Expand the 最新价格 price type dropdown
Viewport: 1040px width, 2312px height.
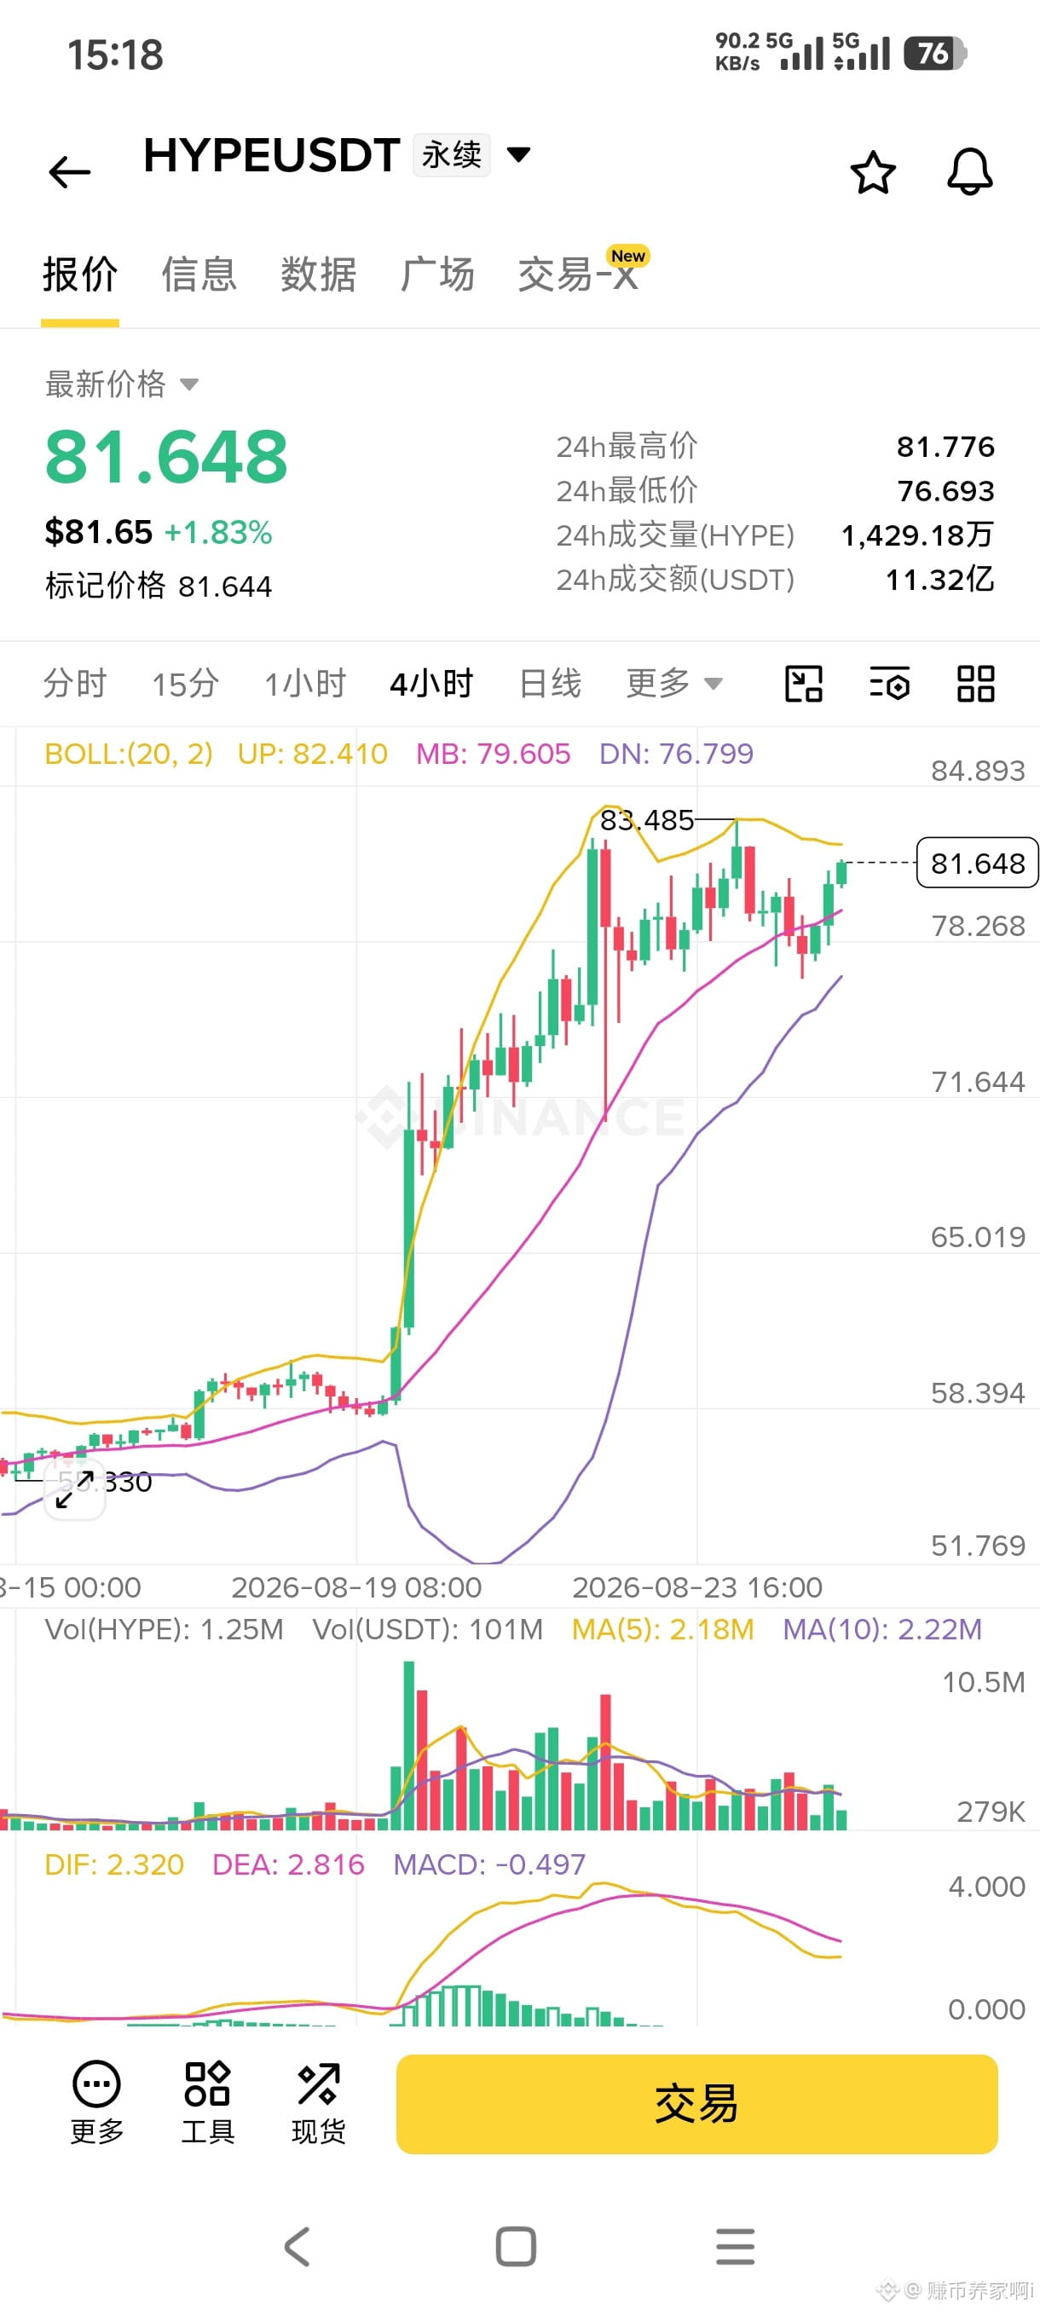tap(121, 384)
